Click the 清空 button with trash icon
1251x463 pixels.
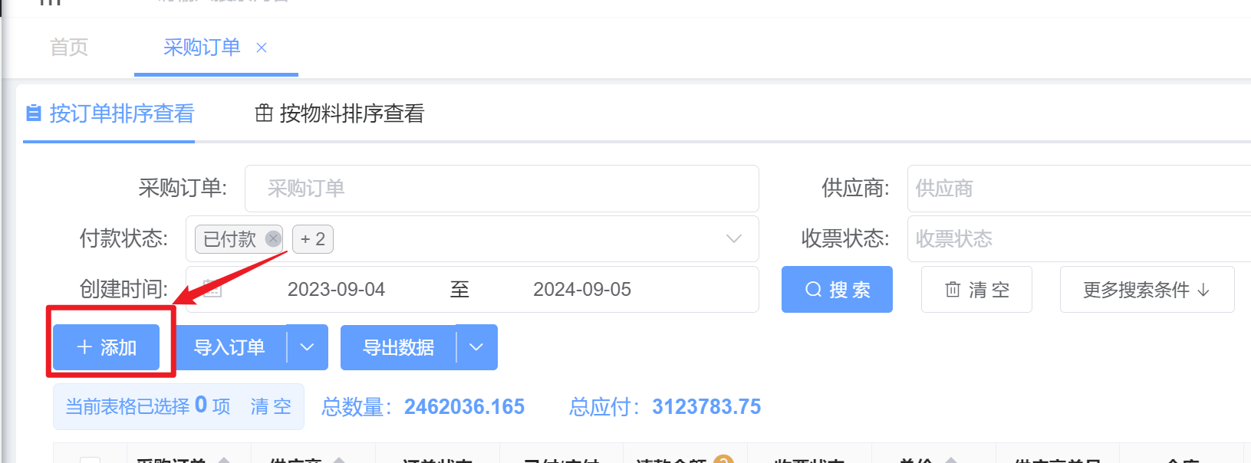click(x=976, y=290)
